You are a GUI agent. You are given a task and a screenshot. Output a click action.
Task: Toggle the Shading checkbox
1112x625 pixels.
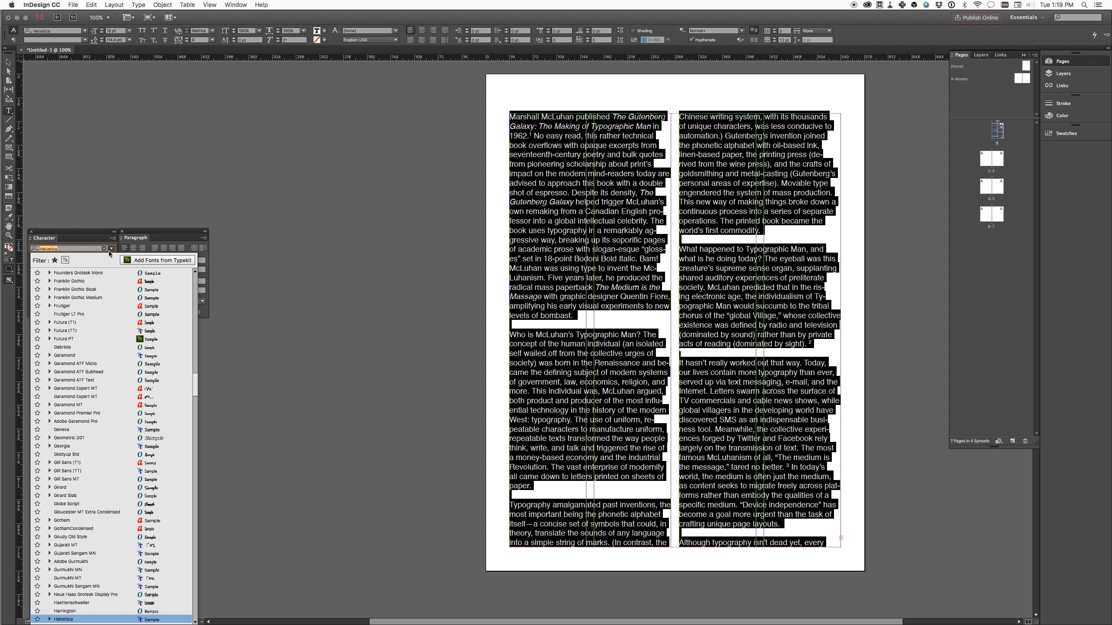633,31
